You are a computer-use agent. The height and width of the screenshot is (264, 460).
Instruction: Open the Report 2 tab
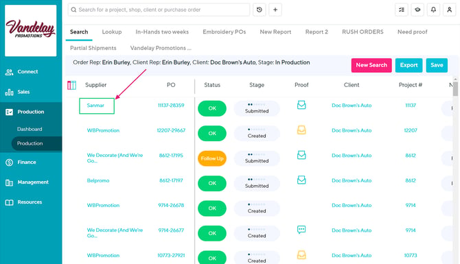[x=317, y=32]
